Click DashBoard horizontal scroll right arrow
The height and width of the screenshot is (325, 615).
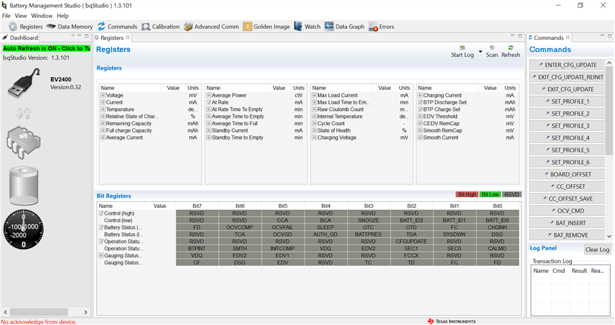(x=85, y=312)
